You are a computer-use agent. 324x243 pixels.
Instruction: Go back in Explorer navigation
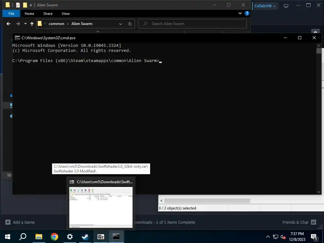9,24
